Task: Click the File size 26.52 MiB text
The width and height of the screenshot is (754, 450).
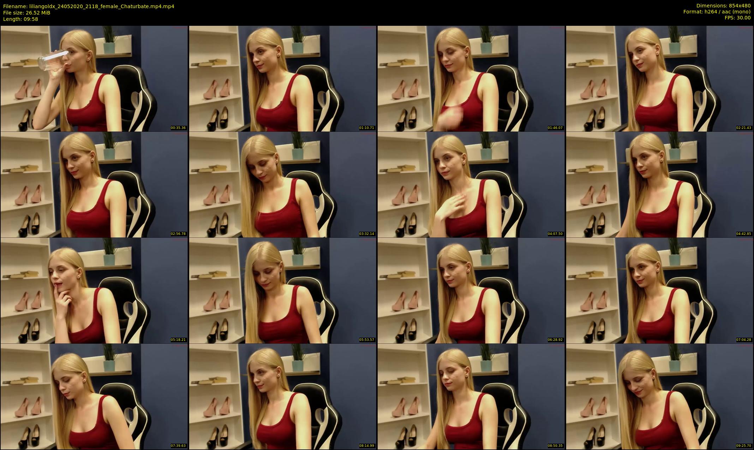Action: pyautogui.click(x=27, y=13)
